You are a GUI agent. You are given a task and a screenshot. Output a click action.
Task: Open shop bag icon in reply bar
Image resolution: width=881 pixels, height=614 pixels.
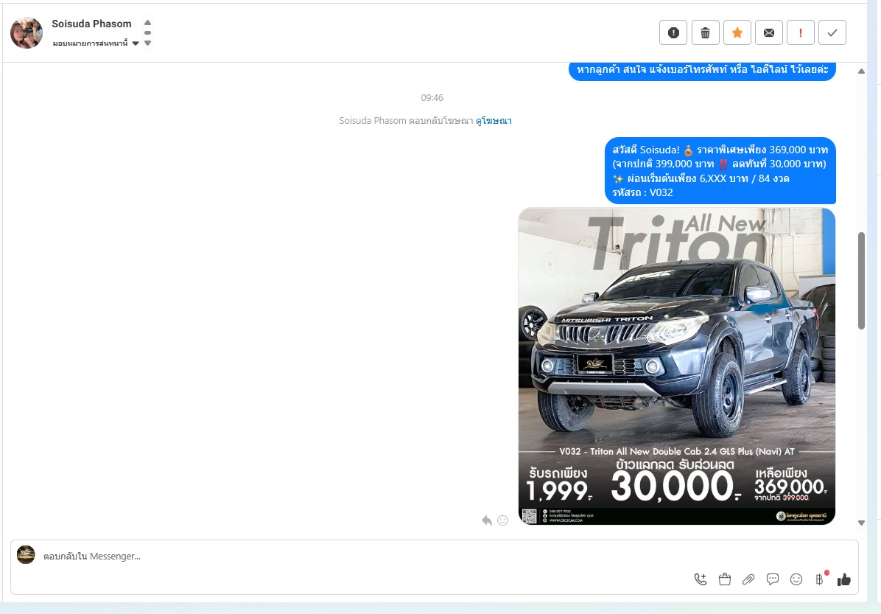click(725, 579)
